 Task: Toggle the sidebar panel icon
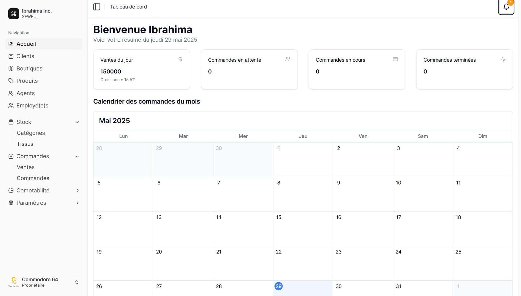97,7
